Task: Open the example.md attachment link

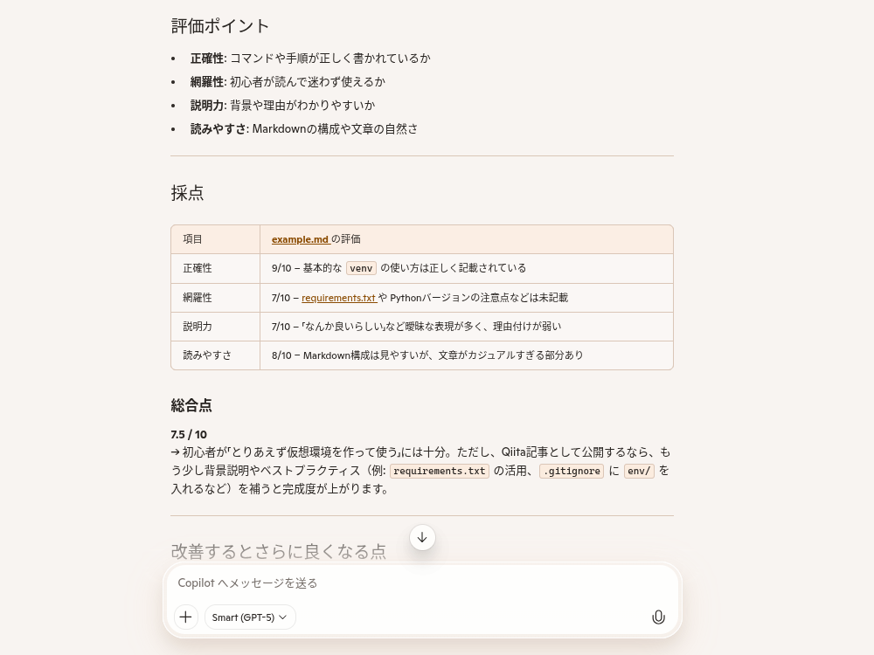Action: (x=300, y=238)
